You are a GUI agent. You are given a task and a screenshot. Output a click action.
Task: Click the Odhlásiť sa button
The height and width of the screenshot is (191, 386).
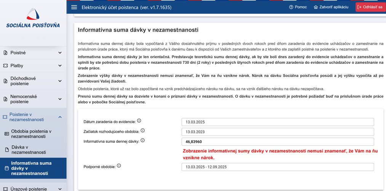click(370, 7)
